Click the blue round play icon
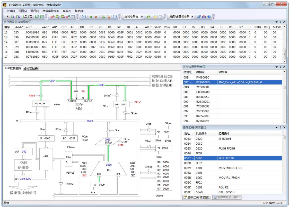This screenshot has width=289, height=208. pyautogui.click(x=115, y=17)
